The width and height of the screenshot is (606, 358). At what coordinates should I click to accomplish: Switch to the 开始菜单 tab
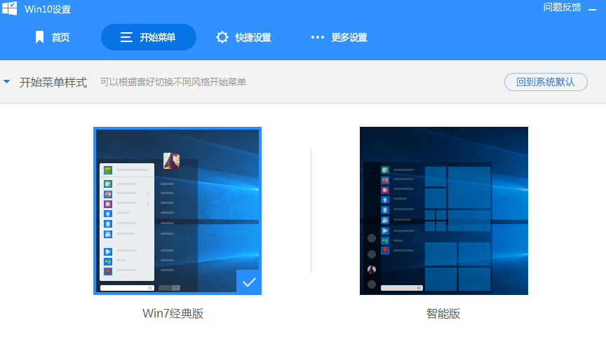[149, 37]
